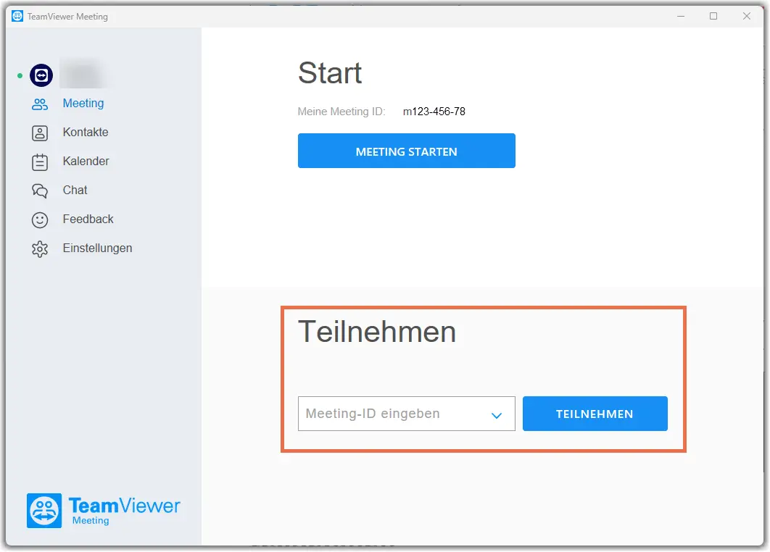Click the Kontakte contact card icon

pos(40,133)
